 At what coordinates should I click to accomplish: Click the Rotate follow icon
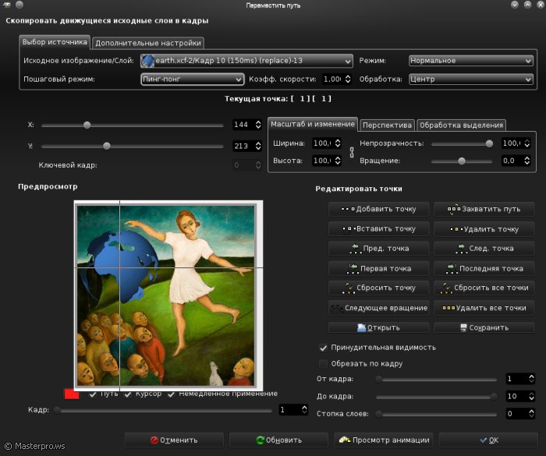(336, 308)
